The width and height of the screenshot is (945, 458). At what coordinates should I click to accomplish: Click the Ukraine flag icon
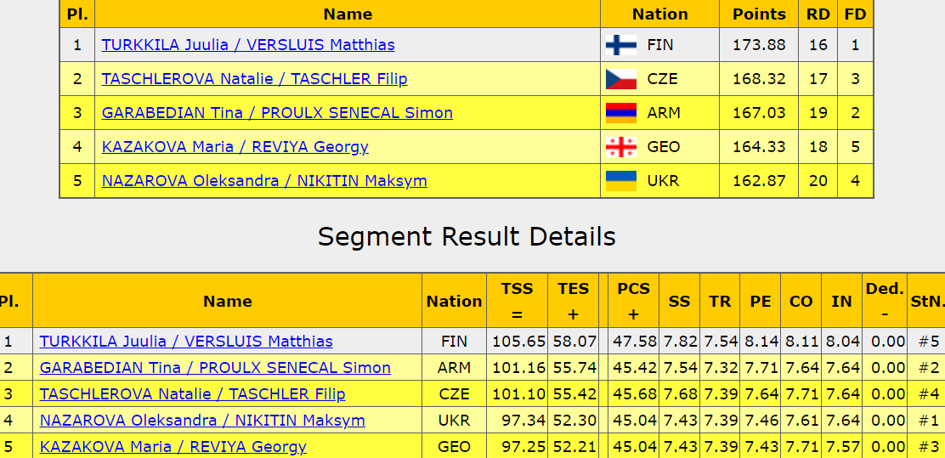(x=620, y=181)
